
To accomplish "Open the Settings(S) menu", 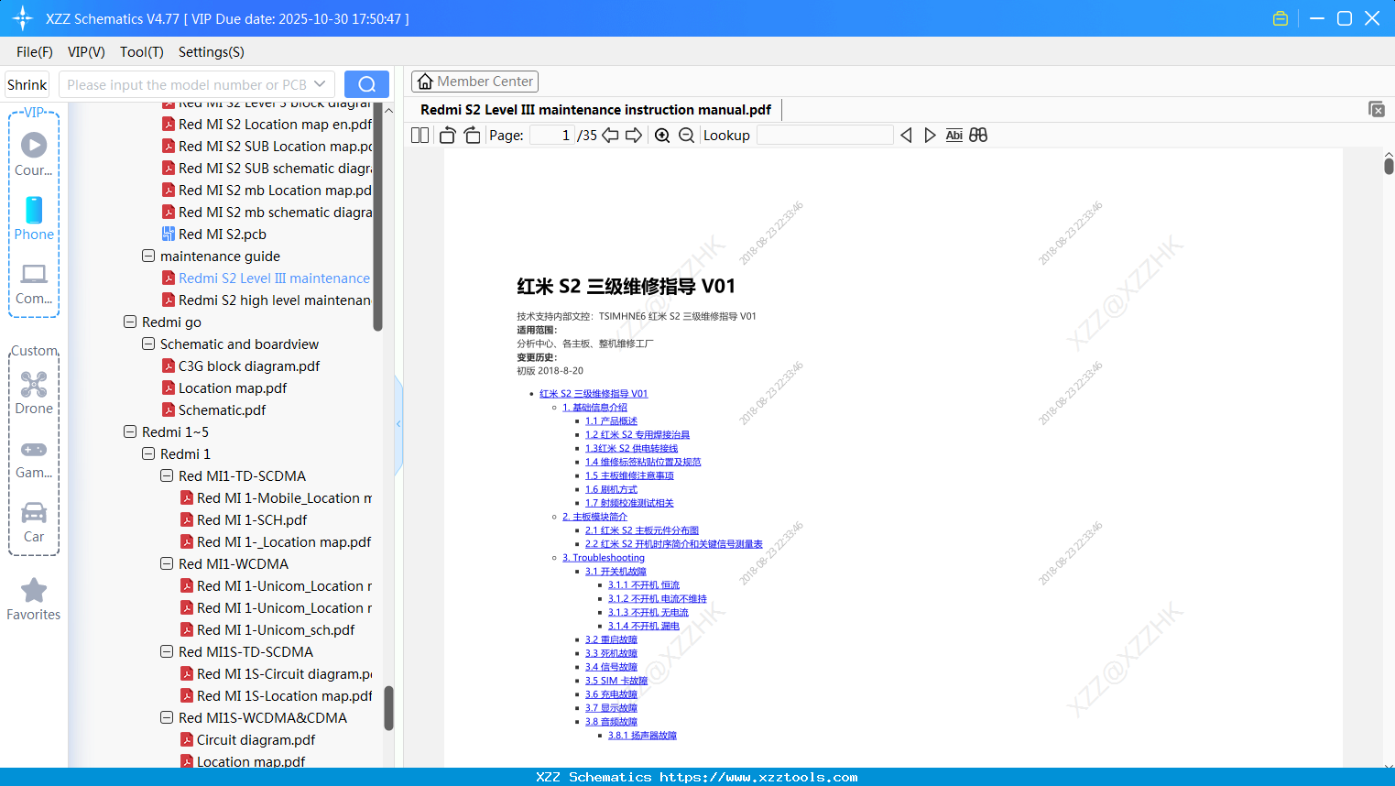I will tap(212, 52).
